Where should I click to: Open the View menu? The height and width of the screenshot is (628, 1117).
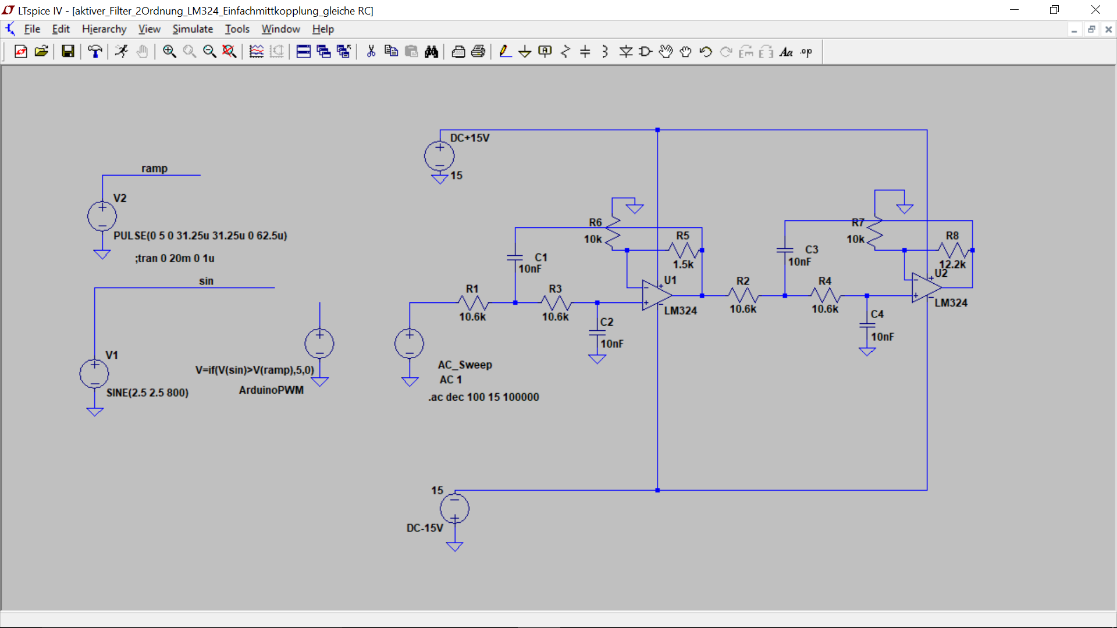(x=149, y=29)
